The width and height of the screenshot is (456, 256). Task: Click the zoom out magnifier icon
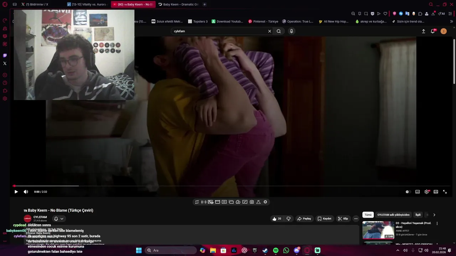click(x=353, y=14)
